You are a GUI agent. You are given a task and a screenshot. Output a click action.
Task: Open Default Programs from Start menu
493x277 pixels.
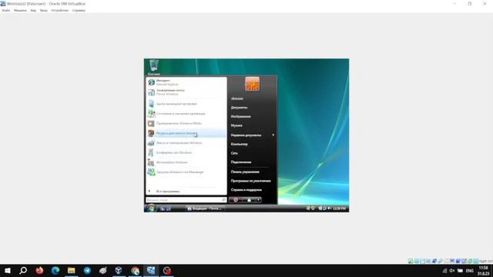click(x=250, y=181)
